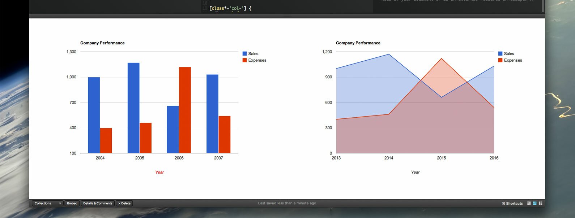The width and height of the screenshot is (575, 218).
Task: Click the Expenses red swatch in the area chart legend
Action: (500, 60)
